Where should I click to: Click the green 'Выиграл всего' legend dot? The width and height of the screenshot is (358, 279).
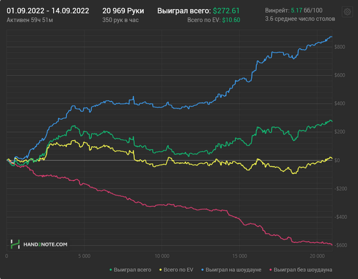pos(111,269)
